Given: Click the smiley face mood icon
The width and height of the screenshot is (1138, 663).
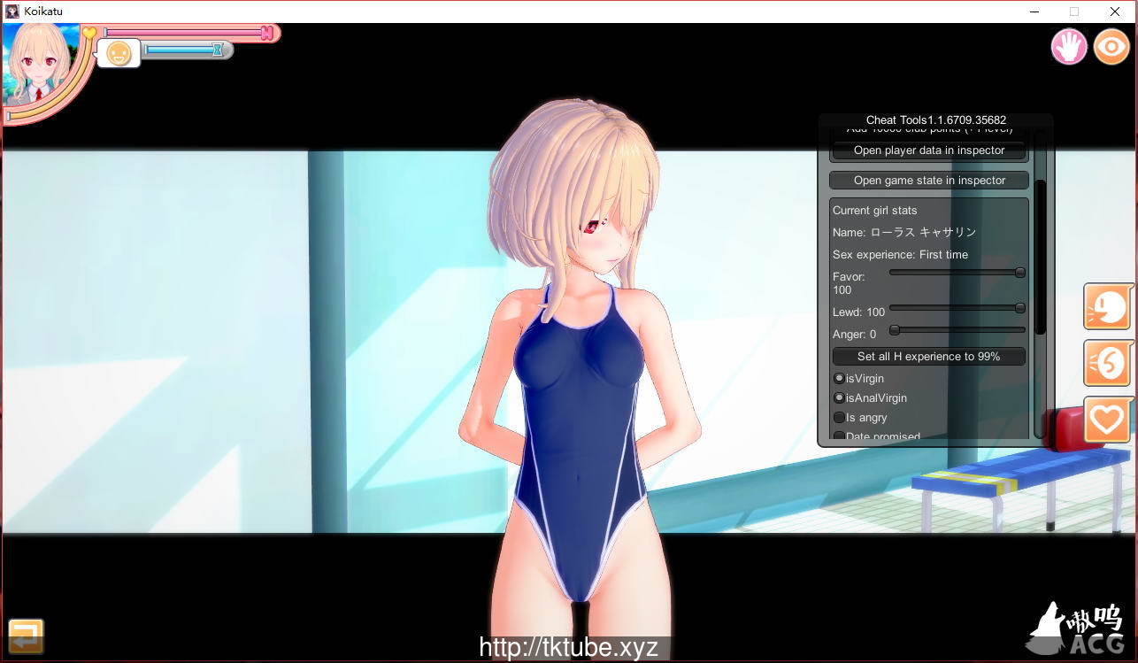Looking at the screenshot, I should (119, 53).
